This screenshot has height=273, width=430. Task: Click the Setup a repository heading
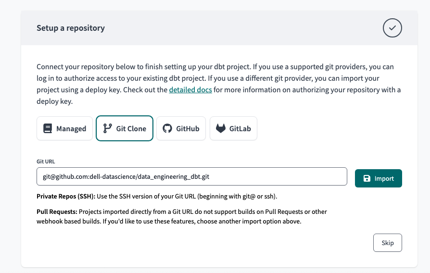pos(71,28)
